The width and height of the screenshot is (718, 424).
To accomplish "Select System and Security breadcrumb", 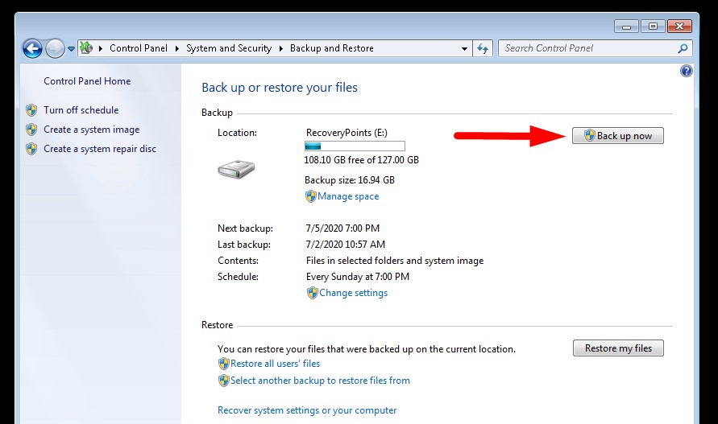I will click(228, 48).
